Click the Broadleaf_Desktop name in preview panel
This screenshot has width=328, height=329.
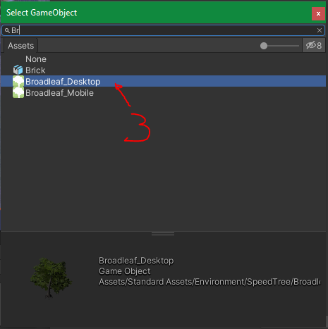pyautogui.click(x=136, y=261)
